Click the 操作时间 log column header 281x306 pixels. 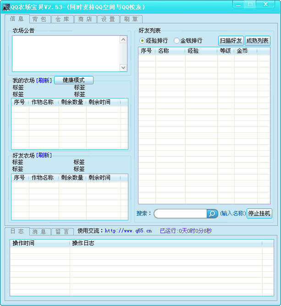[40, 243]
